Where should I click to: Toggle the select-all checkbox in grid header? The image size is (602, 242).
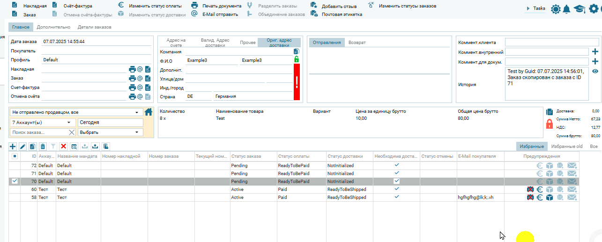pyautogui.click(x=15, y=156)
